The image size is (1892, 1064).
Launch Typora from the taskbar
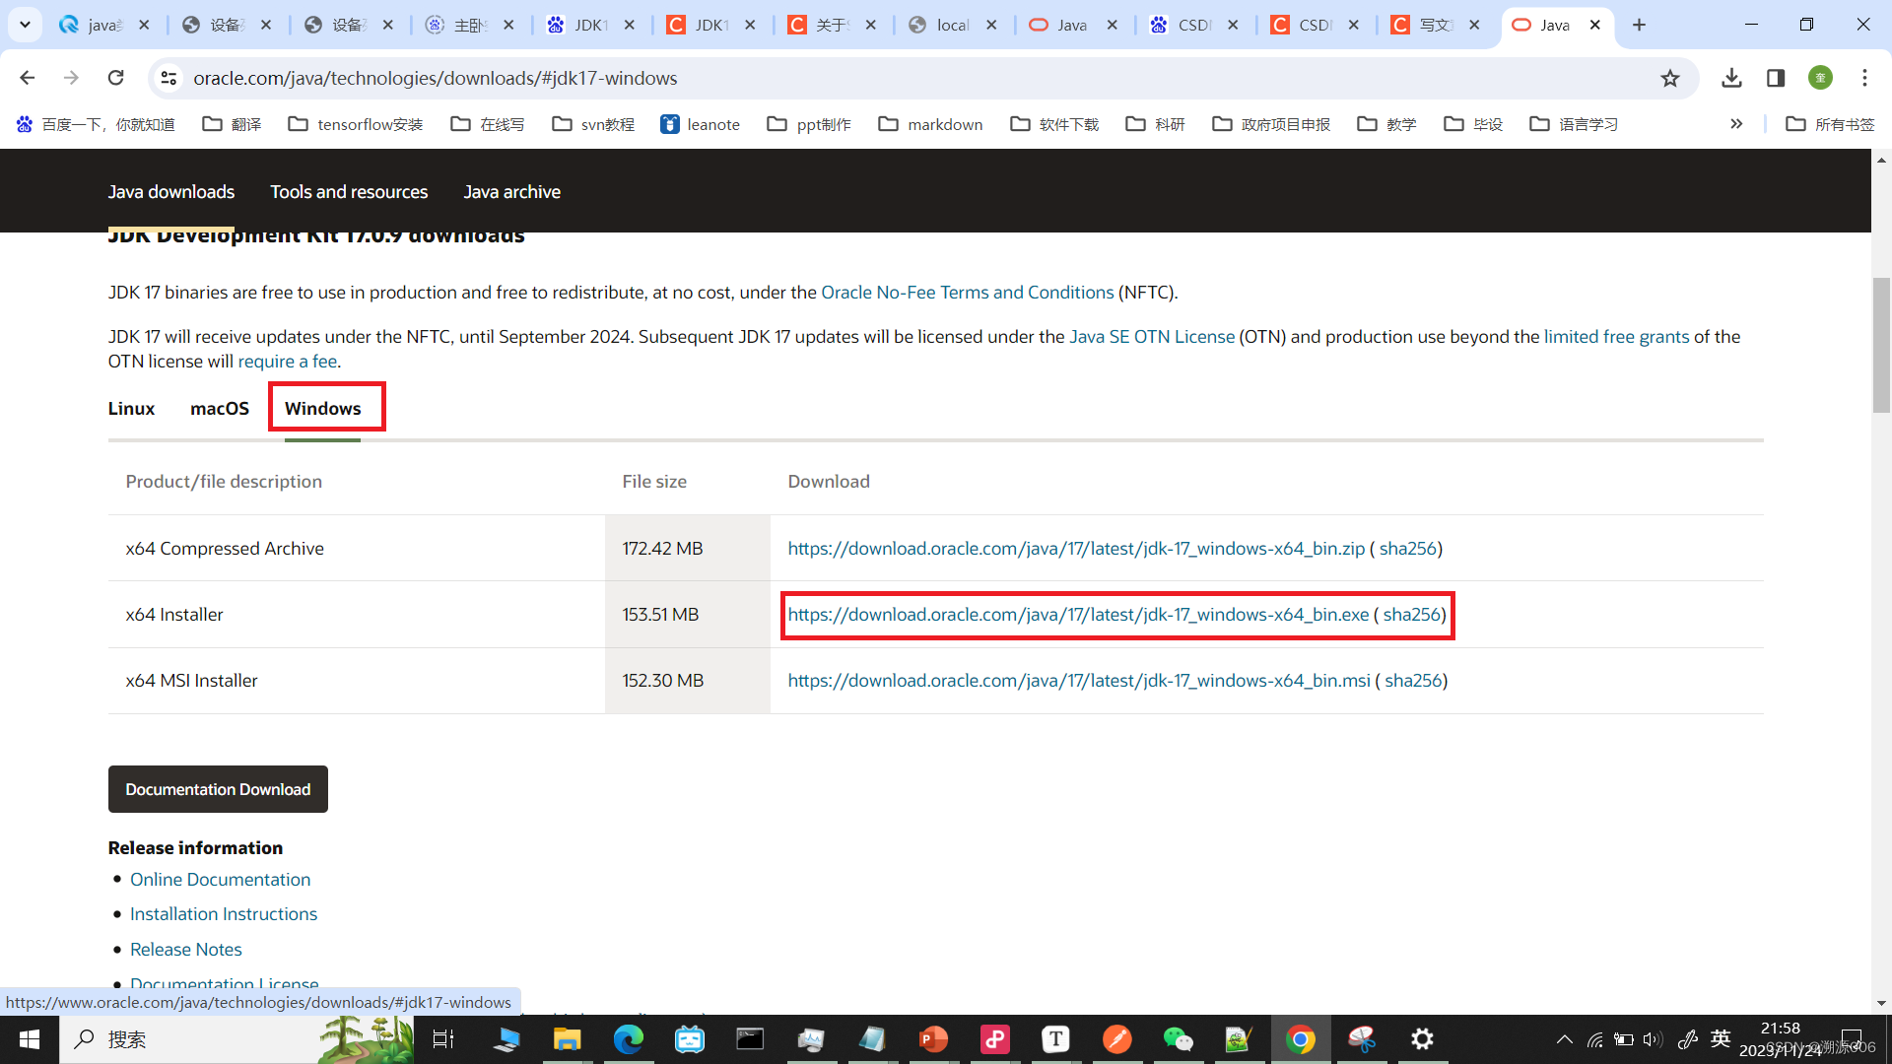point(1055,1039)
